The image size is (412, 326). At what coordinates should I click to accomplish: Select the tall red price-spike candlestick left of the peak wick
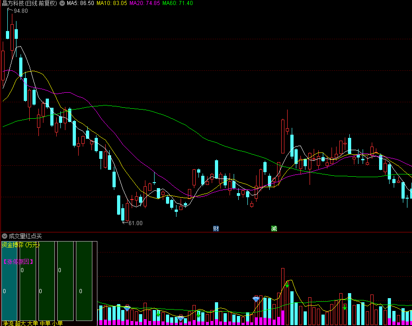pos(283,137)
